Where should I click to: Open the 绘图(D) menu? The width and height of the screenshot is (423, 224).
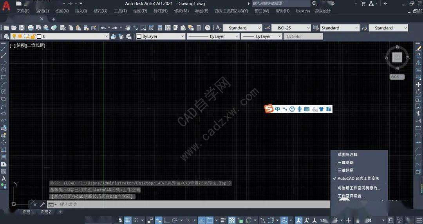(140, 11)
